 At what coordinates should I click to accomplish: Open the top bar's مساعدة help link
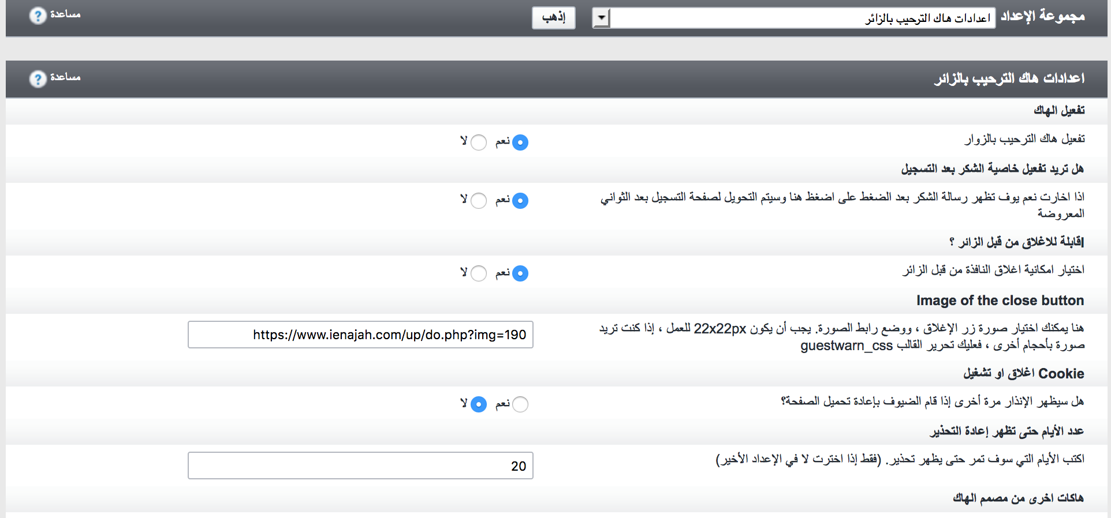point(65,14)
